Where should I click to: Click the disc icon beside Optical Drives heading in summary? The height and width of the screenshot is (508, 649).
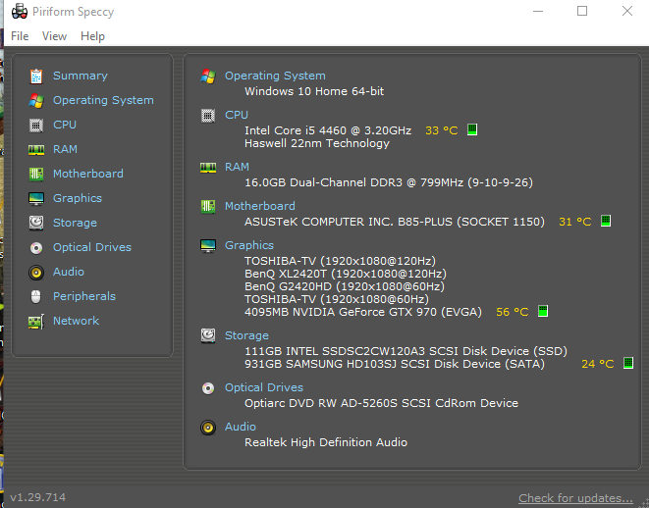[x=208, y=388]
